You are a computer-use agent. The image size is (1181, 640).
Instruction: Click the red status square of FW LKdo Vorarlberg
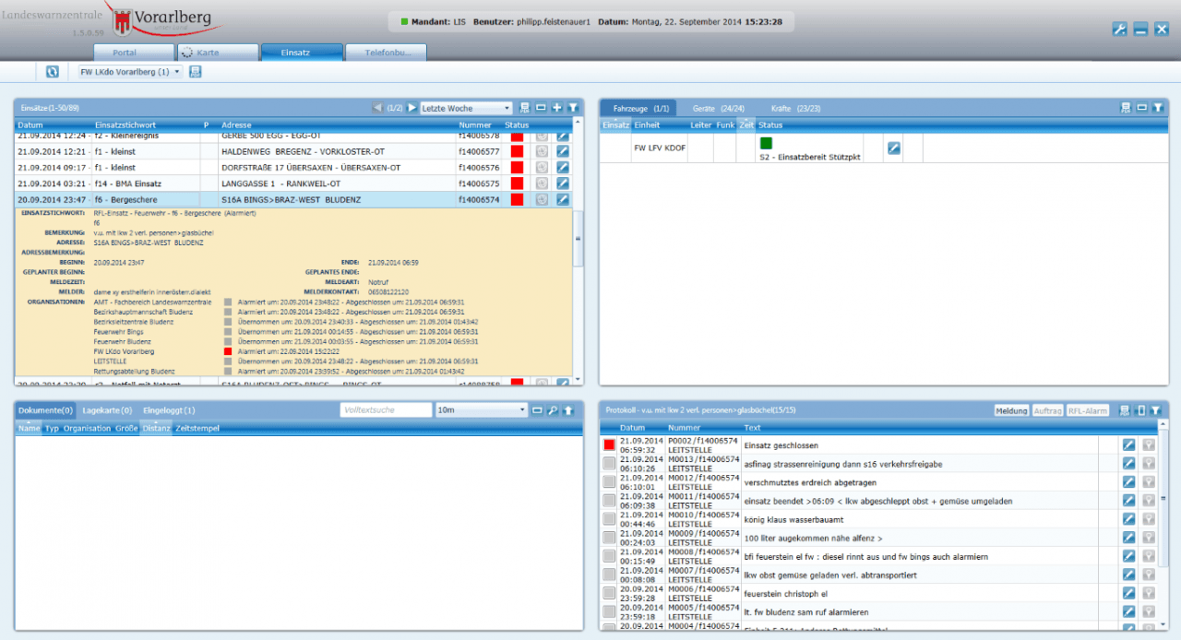tap(228, 351)
